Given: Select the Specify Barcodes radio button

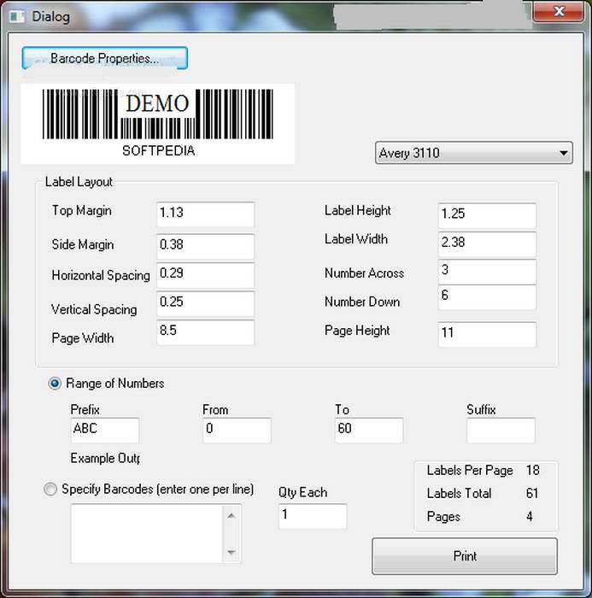Looking at the screenshot, I should [50, 489].
